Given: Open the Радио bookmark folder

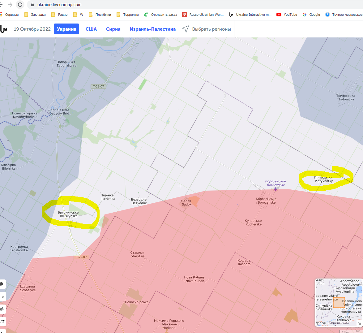Looking at the screenshot, I should (x=59, y=14).
